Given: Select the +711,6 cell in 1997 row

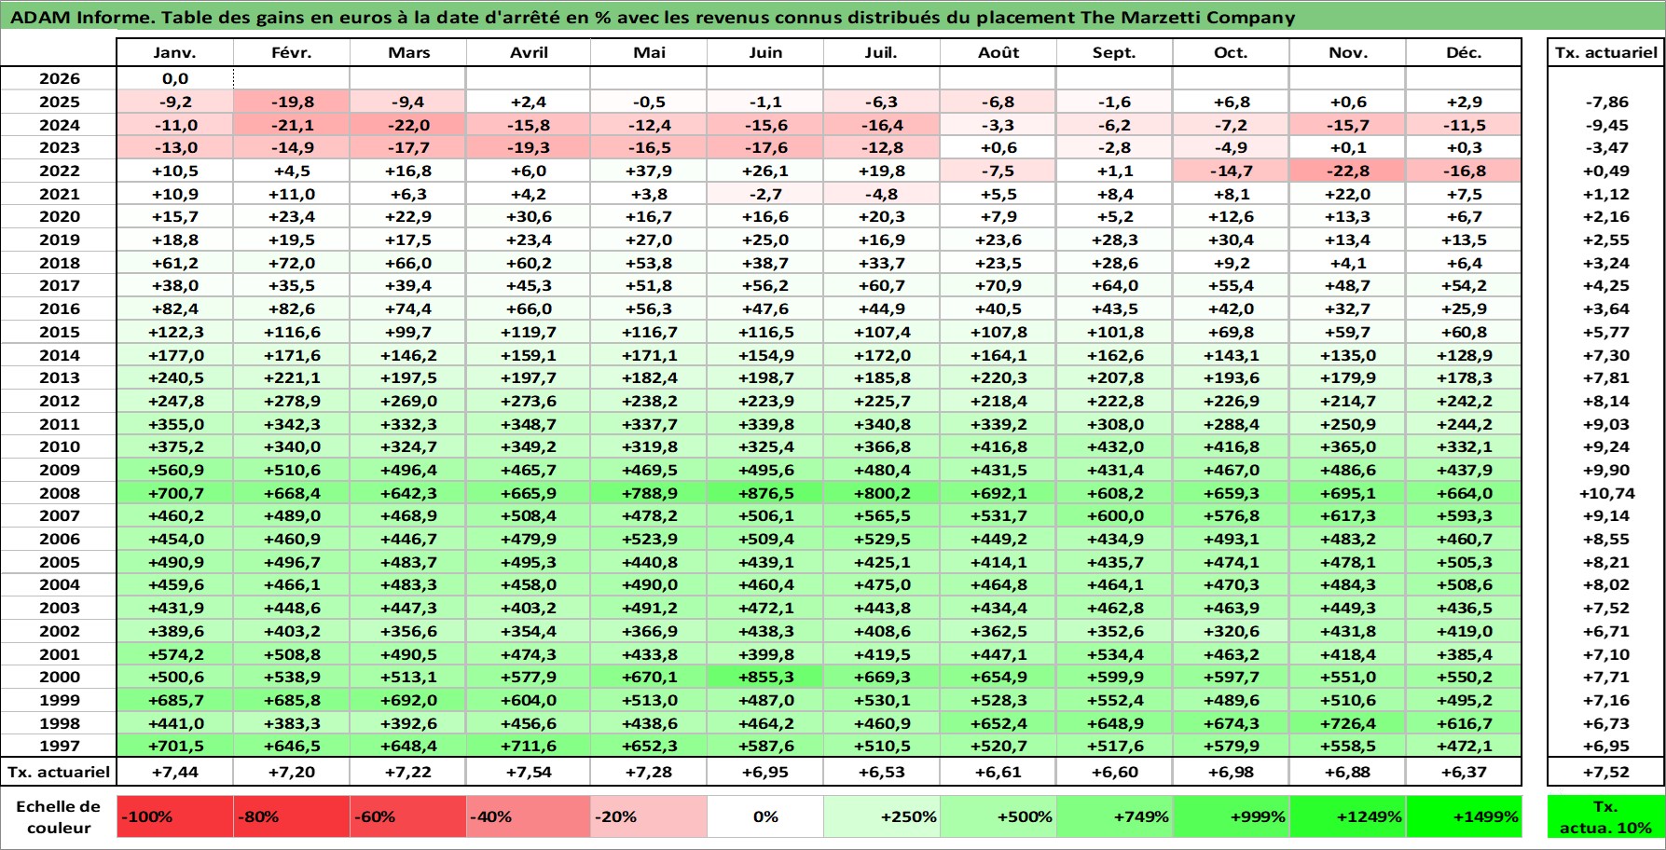Looking at the screenshot, I should [529, 746].
